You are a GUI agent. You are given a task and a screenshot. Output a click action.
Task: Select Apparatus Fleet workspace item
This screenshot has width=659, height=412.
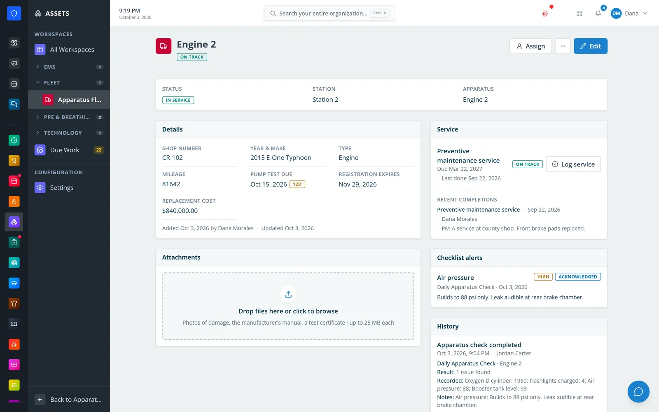69,100
